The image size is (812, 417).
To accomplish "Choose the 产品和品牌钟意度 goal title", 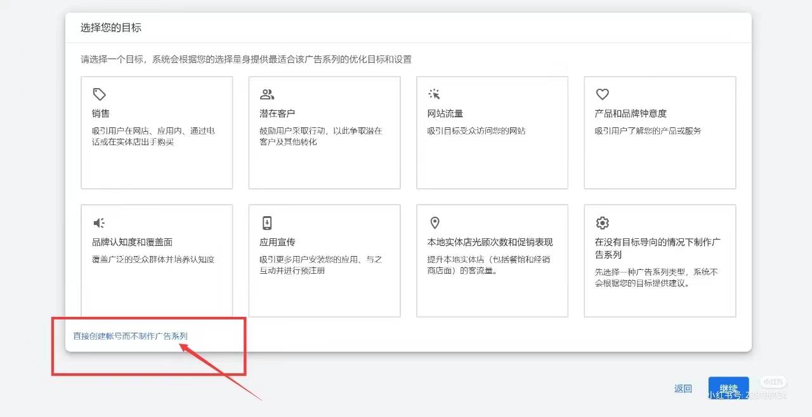I will 631,113.
